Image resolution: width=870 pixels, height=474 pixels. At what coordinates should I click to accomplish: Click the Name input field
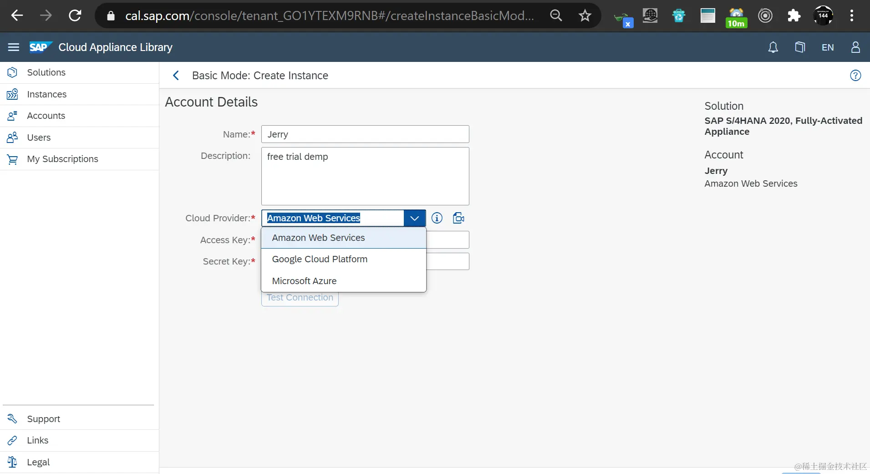pos(365,134)
